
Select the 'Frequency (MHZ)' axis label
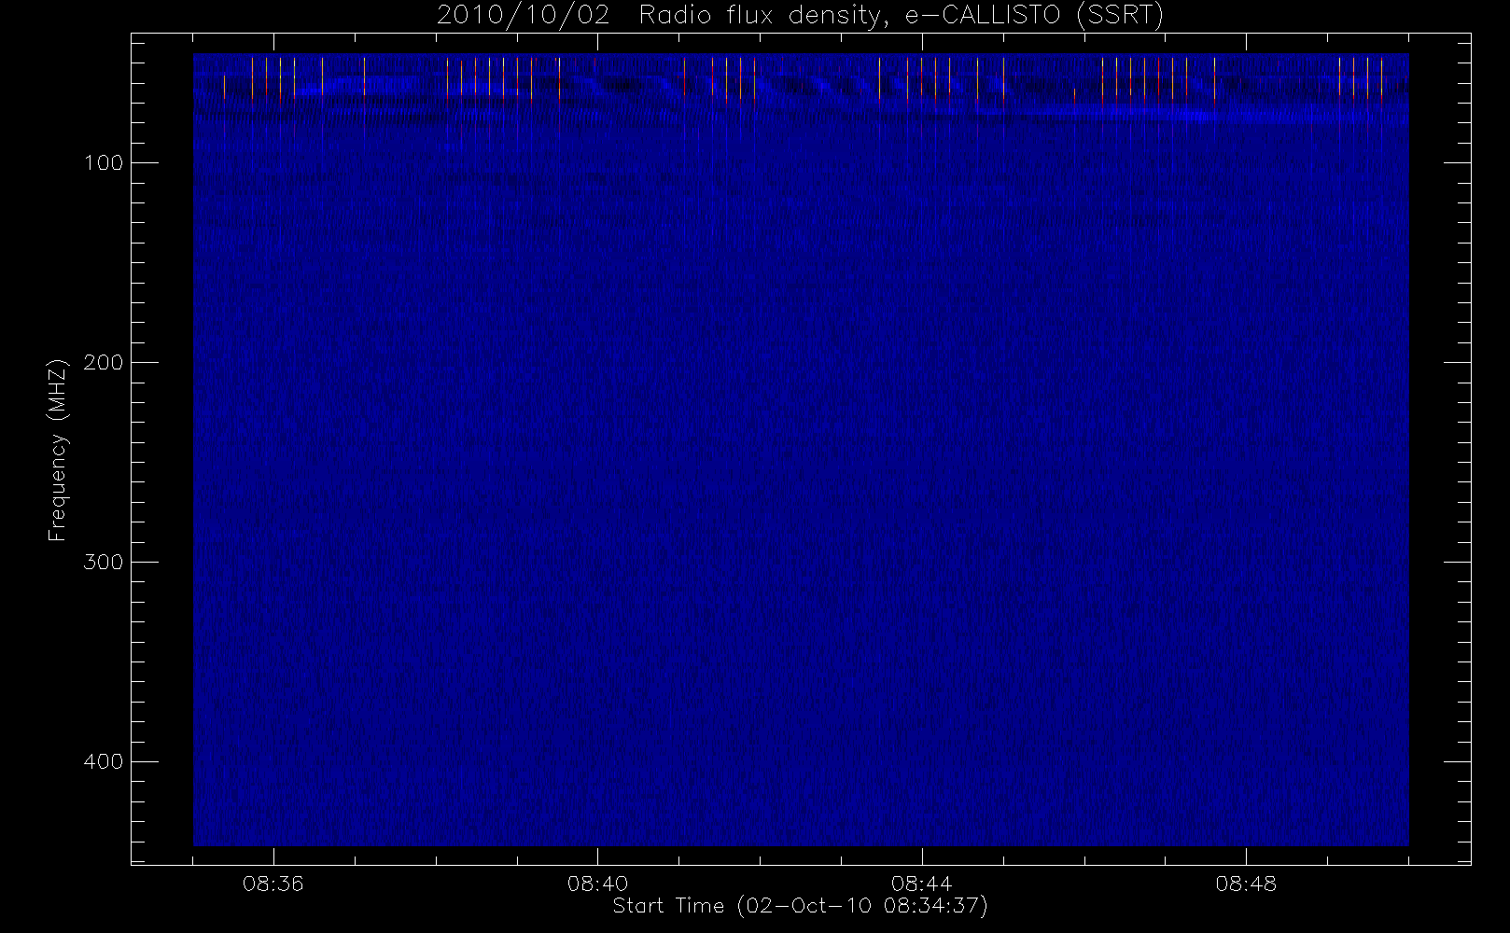tap(58, 450)
